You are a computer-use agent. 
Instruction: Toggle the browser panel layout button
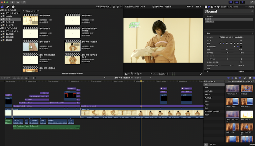click(x=230, y=2)
